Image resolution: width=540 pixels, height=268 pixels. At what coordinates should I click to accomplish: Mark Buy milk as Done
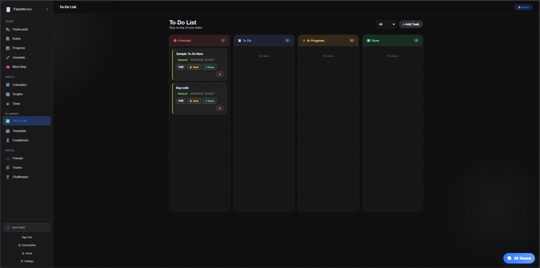pos(209,101)
